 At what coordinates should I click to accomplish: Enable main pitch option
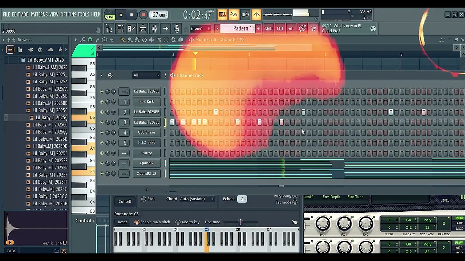tap(137, 222)
